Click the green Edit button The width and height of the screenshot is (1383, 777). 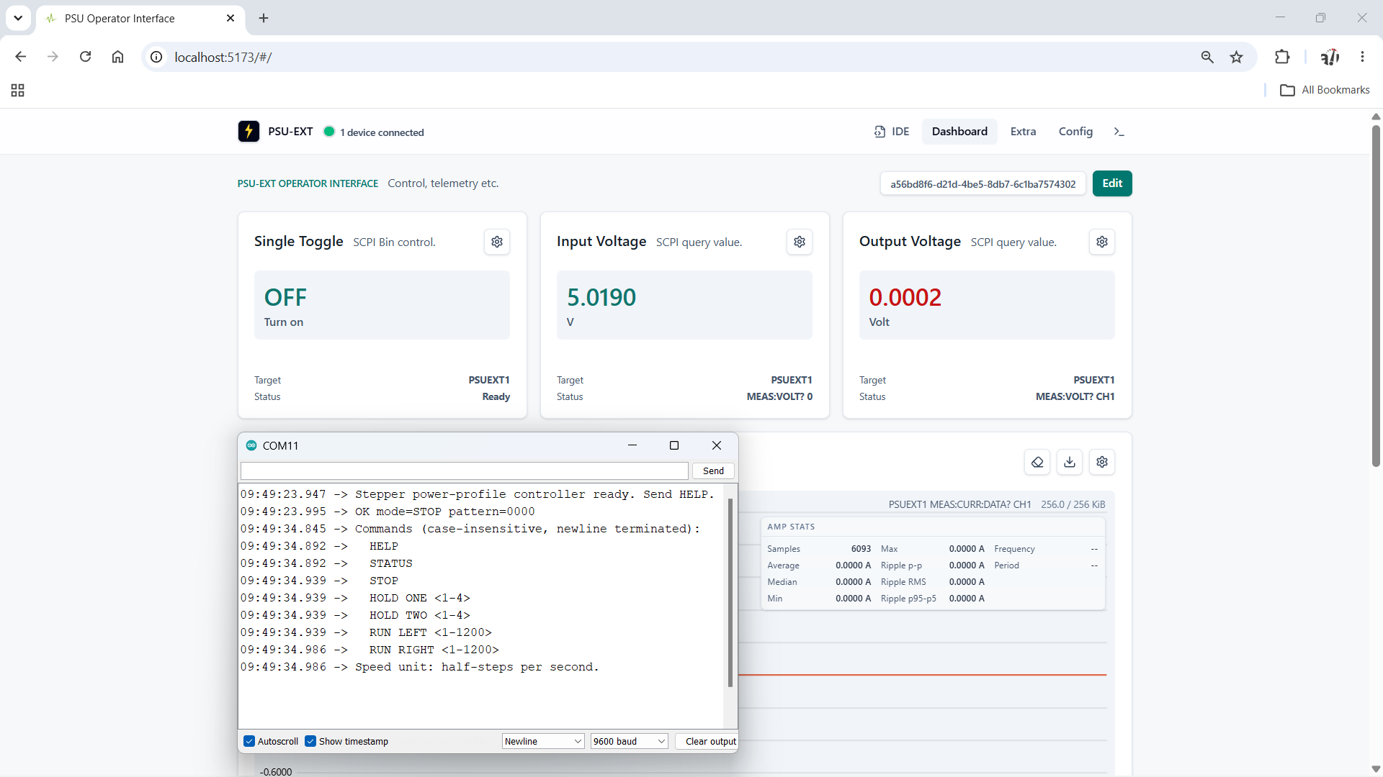1112,183
